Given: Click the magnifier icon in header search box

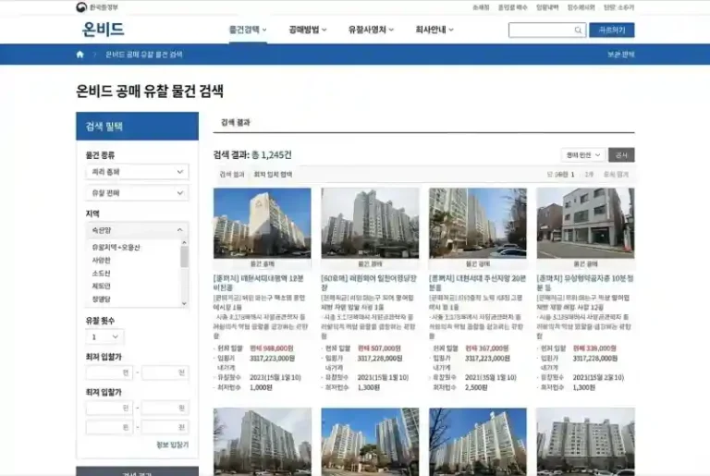Looking at the screenshot, I should [578, 30].
